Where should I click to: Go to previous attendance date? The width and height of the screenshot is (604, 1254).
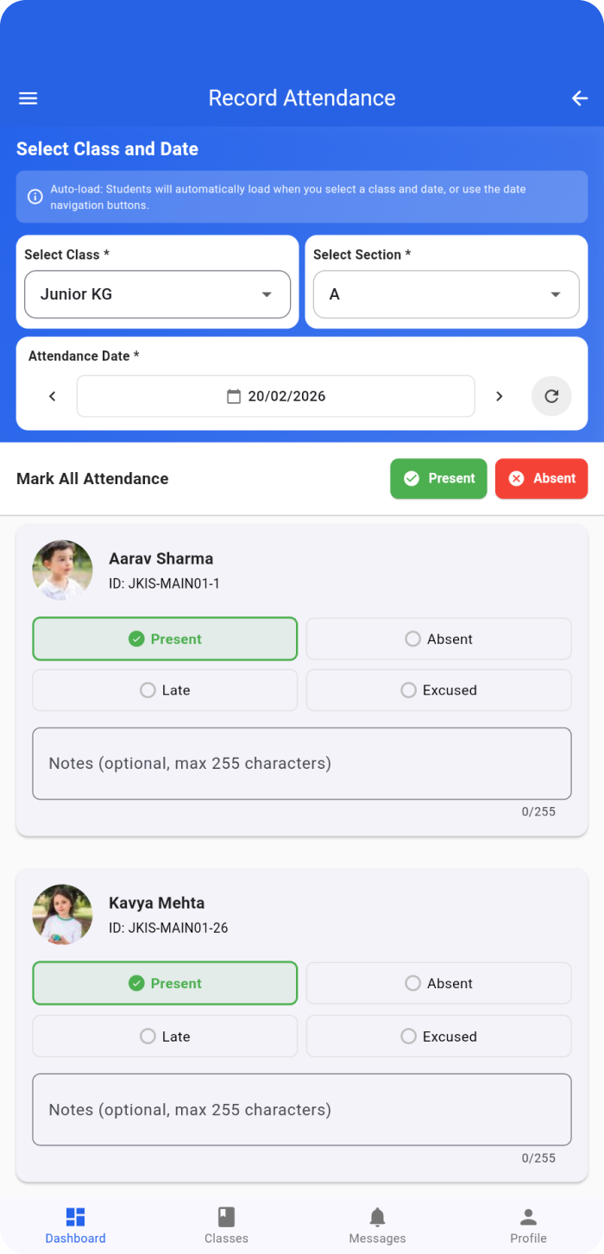(x=52, y=396)
